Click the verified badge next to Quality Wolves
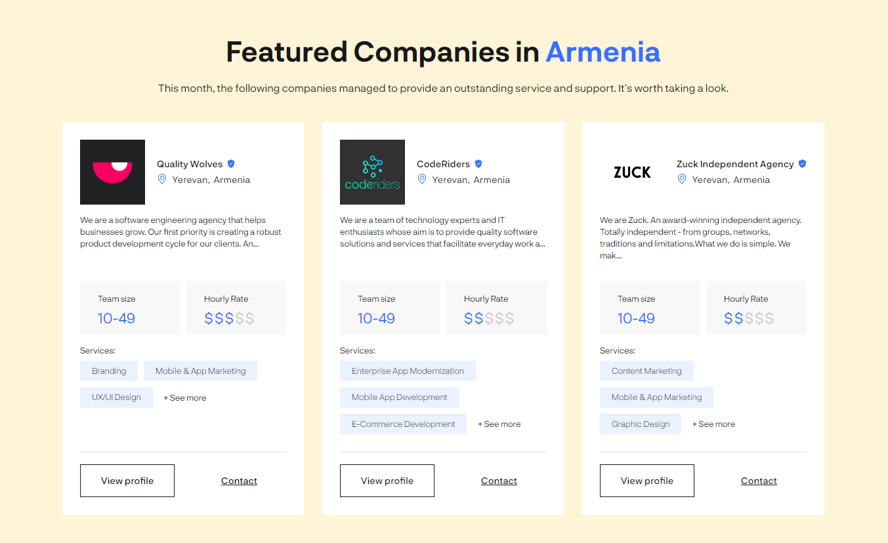Screen dimensions: 888x543 click(231, 163)
